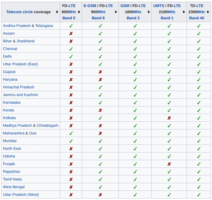Click red cross for Gujarat 900MHz
This screenshot has width=212, height=200.
(100, 72)
